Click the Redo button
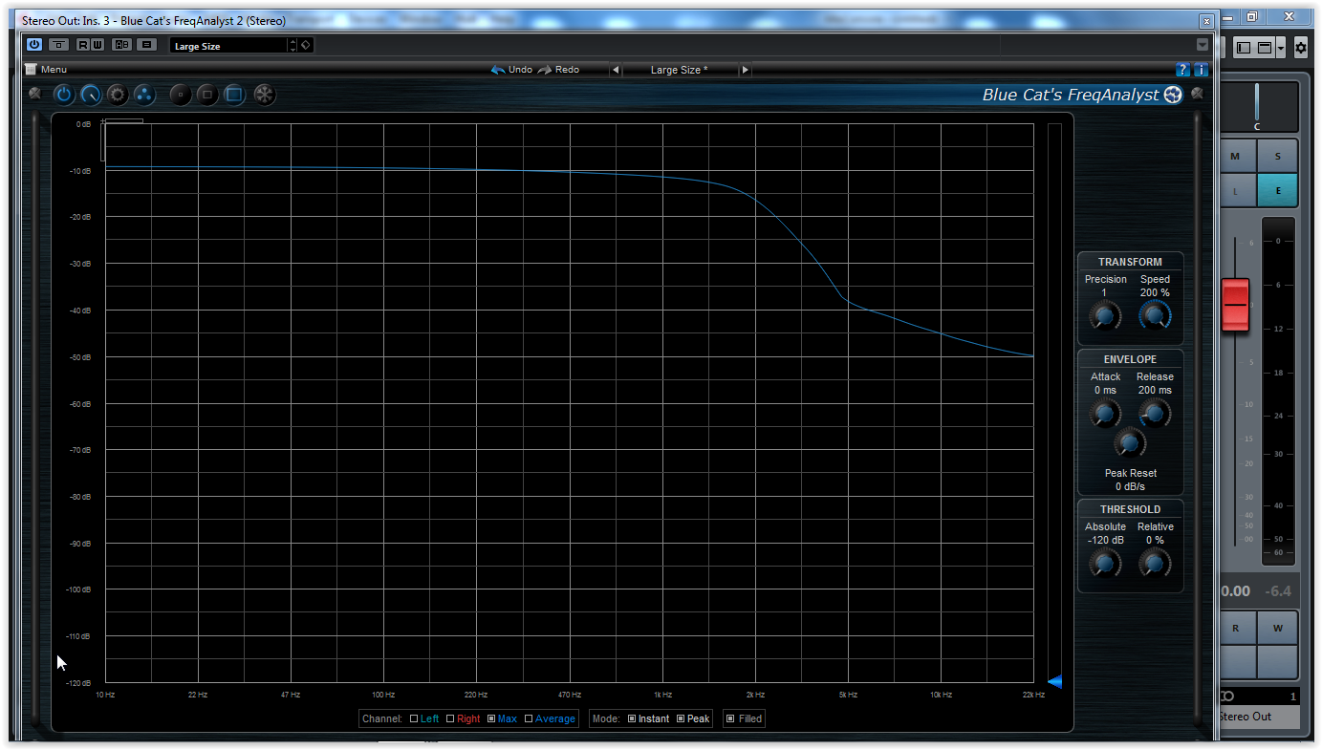 (558, 70)
